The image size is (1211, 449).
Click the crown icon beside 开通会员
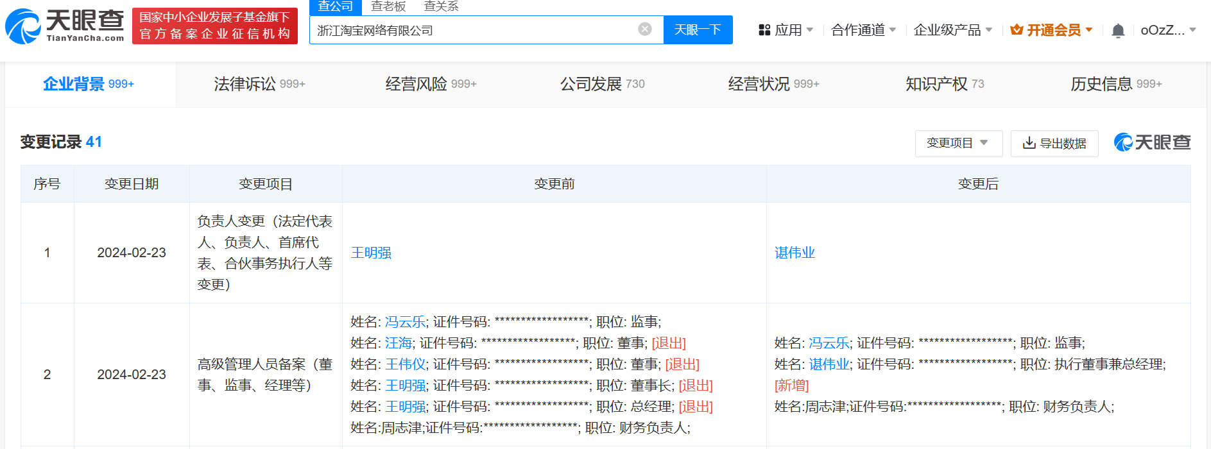[x=1017, y=30]
